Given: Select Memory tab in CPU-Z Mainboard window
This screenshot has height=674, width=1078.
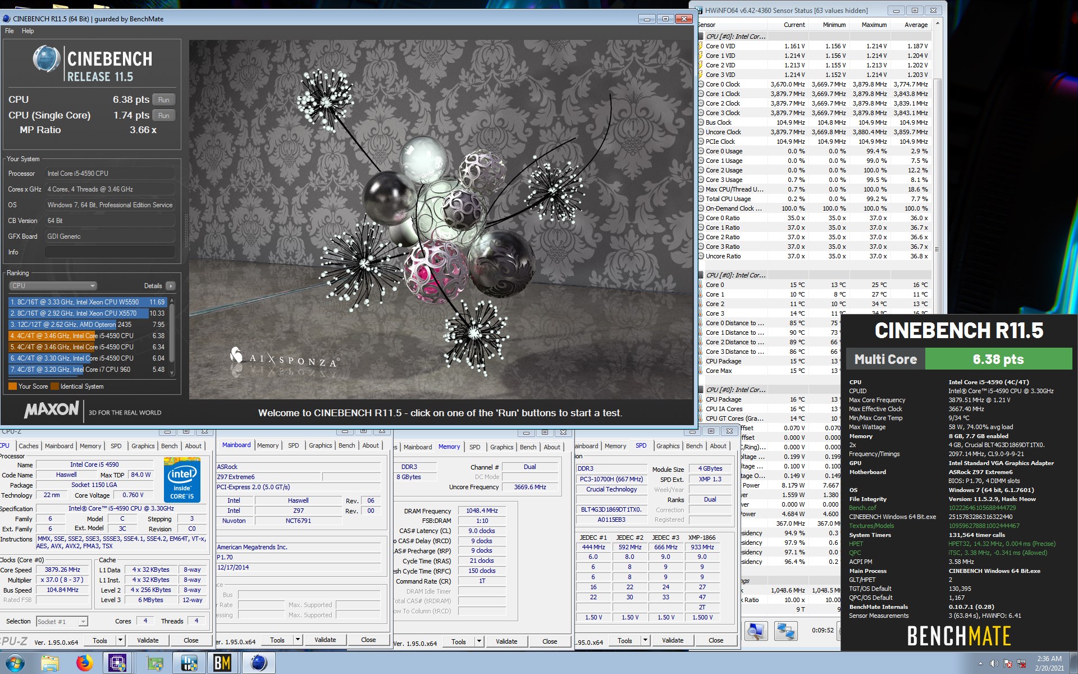Looking at the screenshot, I should pos(268,445).
